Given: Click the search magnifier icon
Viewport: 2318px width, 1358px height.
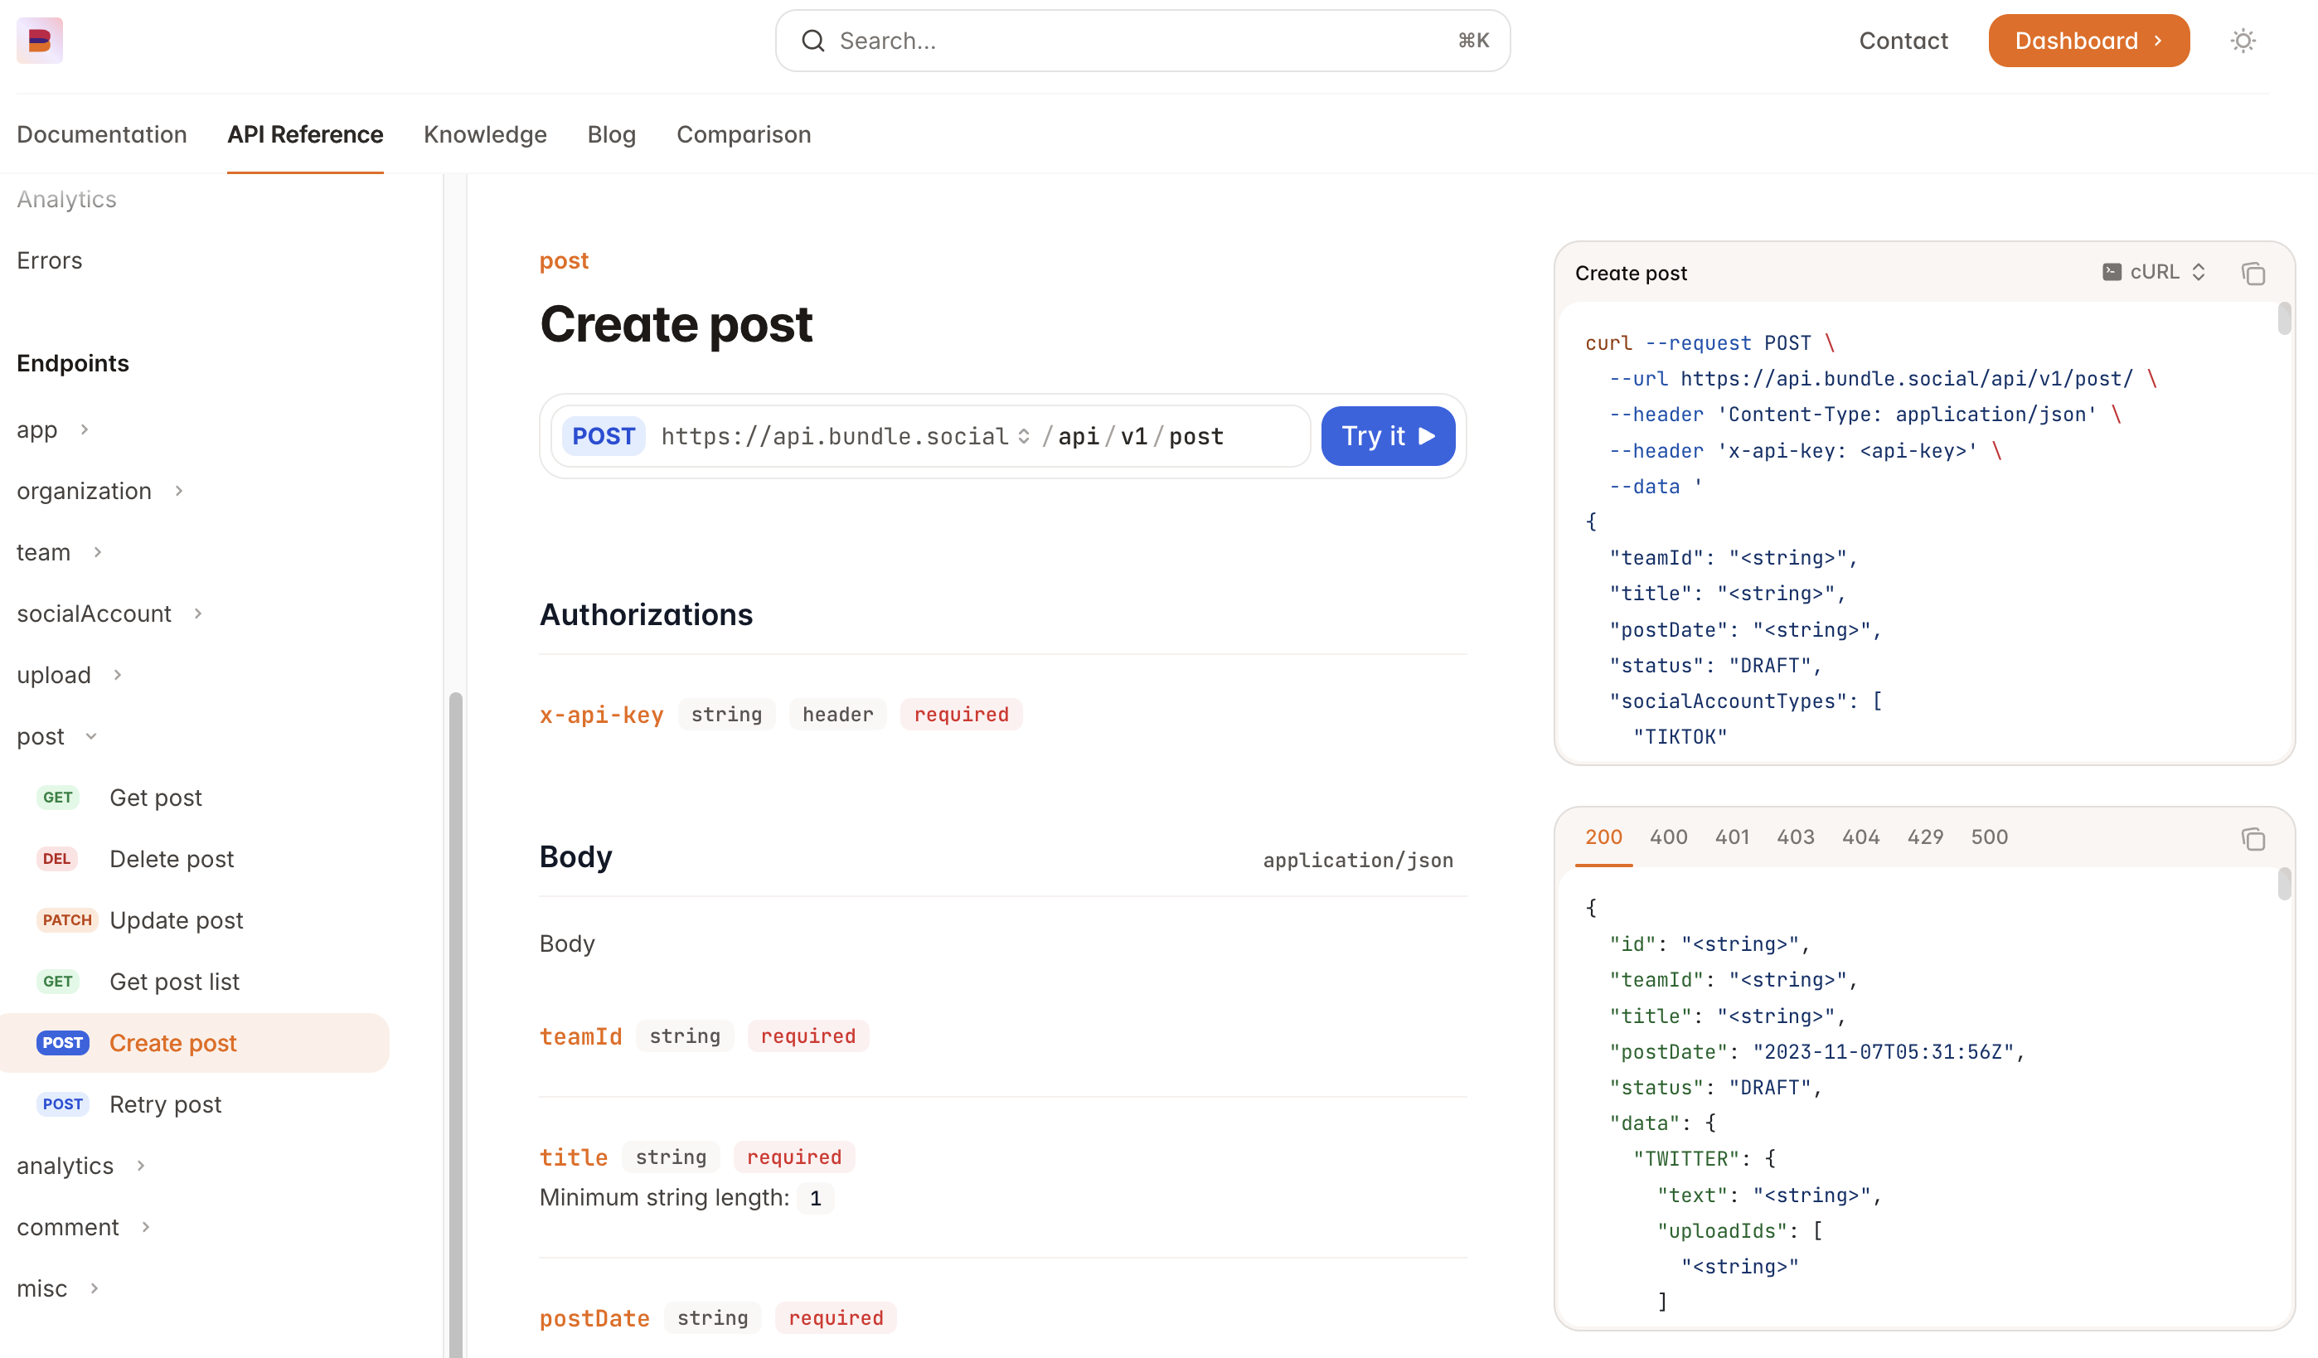Looking at the screenshot, I should [813, 41].
